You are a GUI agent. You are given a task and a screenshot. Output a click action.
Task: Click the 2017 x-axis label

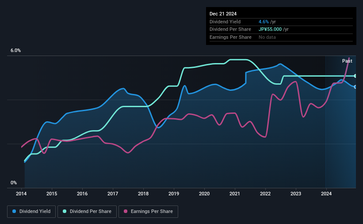(113, 194)
